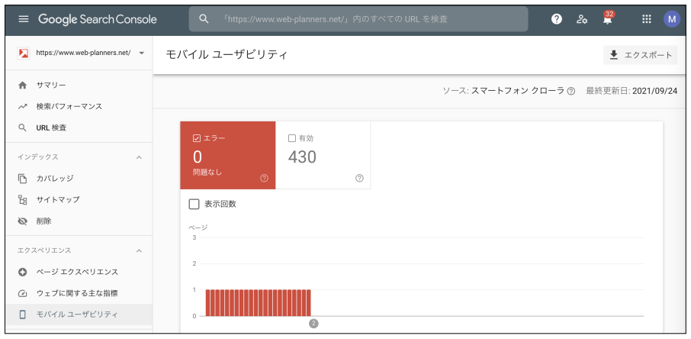Open the users and permissions settings icon

pyautogui.click(x=582, y=19)
